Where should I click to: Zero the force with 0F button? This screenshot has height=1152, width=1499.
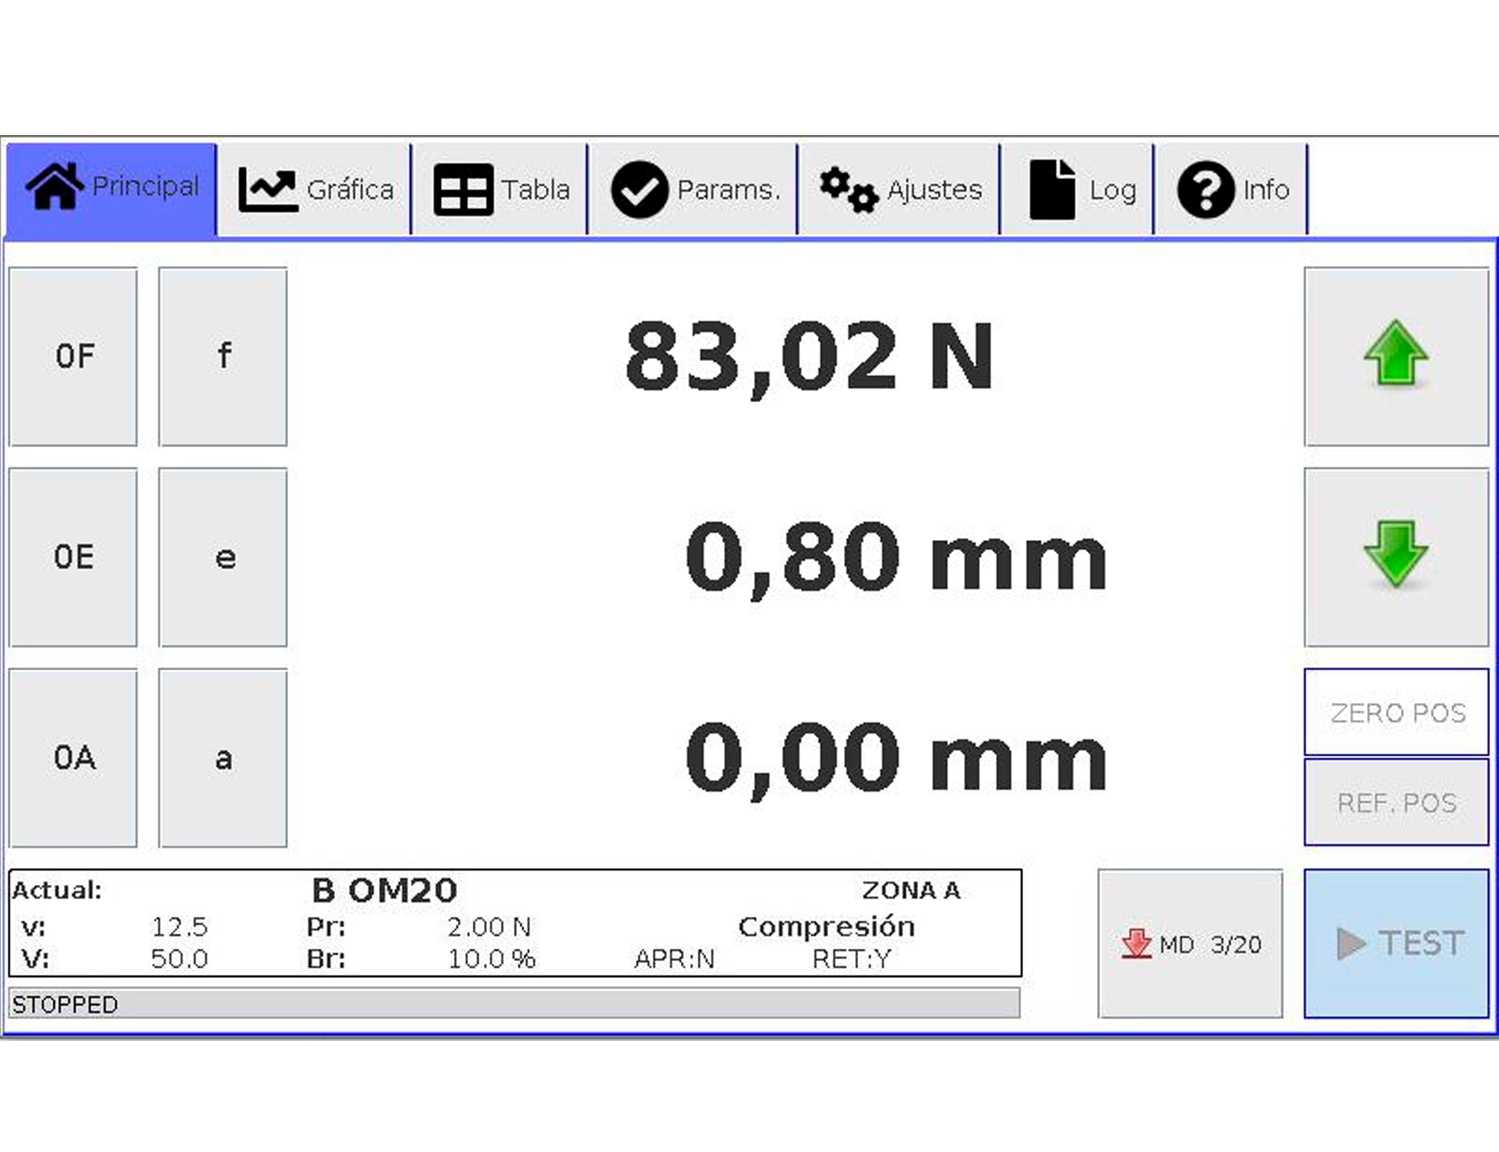pos(73,357)
